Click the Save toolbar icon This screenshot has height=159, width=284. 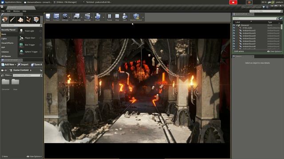pyautogui.click(x=48, y=16)
